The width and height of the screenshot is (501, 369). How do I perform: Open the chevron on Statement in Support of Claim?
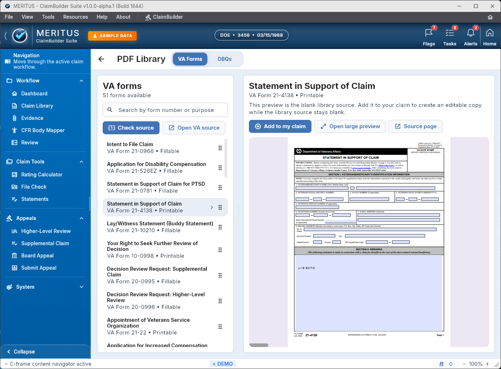click(x=212, y=207)
